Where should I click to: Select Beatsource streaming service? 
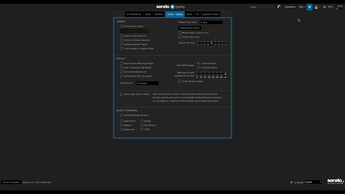point(122,129)
